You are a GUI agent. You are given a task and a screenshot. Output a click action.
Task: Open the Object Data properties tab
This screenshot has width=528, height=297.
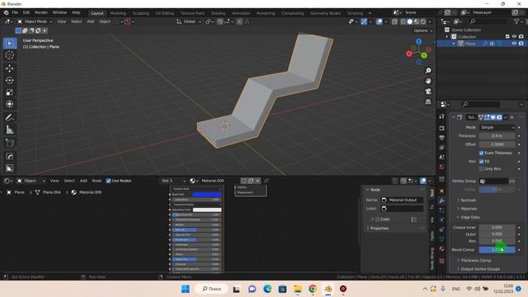coord(442,239)
